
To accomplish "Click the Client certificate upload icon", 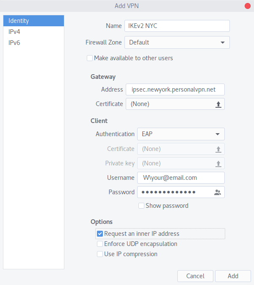I will pyautogui.click(x=218, y=149).
